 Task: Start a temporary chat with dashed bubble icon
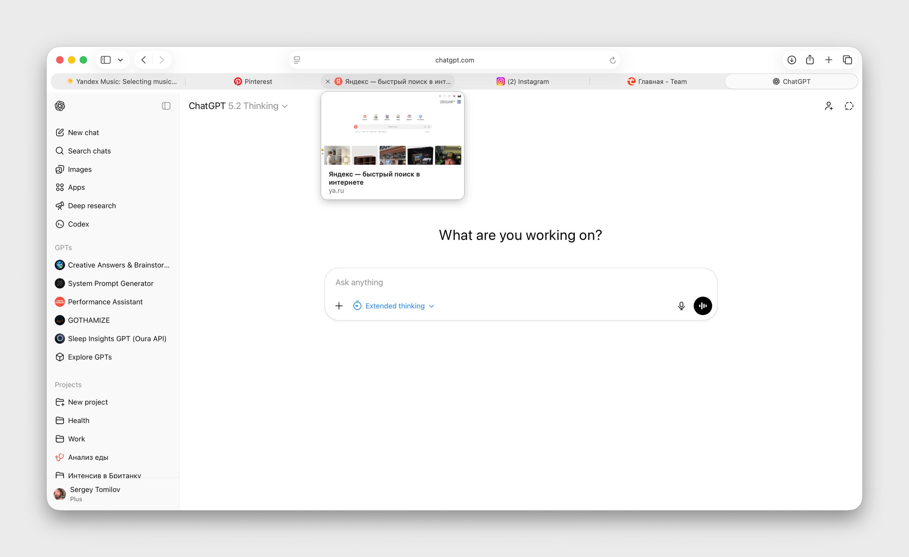tap(849, 106)
